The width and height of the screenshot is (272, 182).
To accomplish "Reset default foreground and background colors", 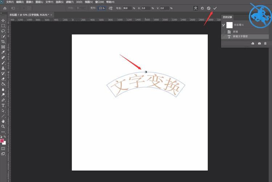I will 1,137.
